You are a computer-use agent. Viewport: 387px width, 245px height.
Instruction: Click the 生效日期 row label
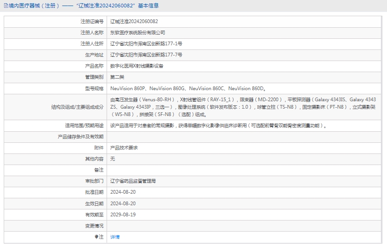click(94, 203)
